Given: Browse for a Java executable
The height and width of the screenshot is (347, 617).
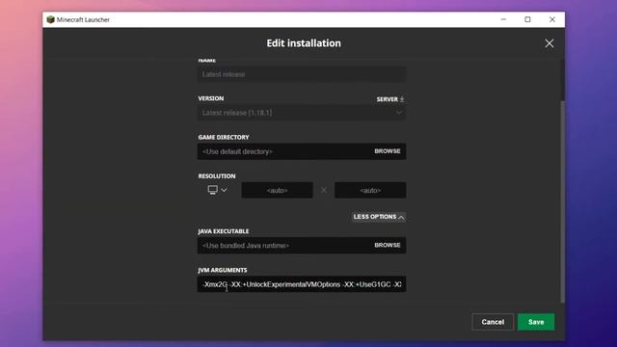Looking at the screenshot, I should 388,245.
